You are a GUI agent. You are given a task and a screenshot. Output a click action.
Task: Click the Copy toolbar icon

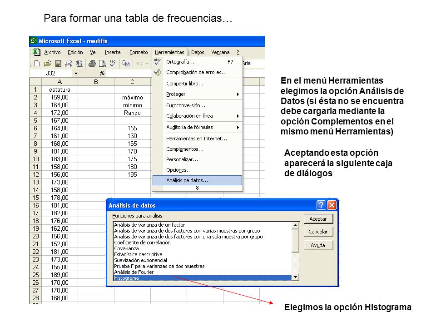tap(126, 64)
